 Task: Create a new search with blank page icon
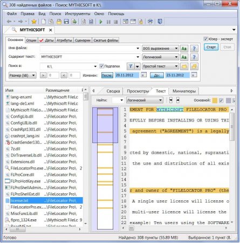(44, 22)
